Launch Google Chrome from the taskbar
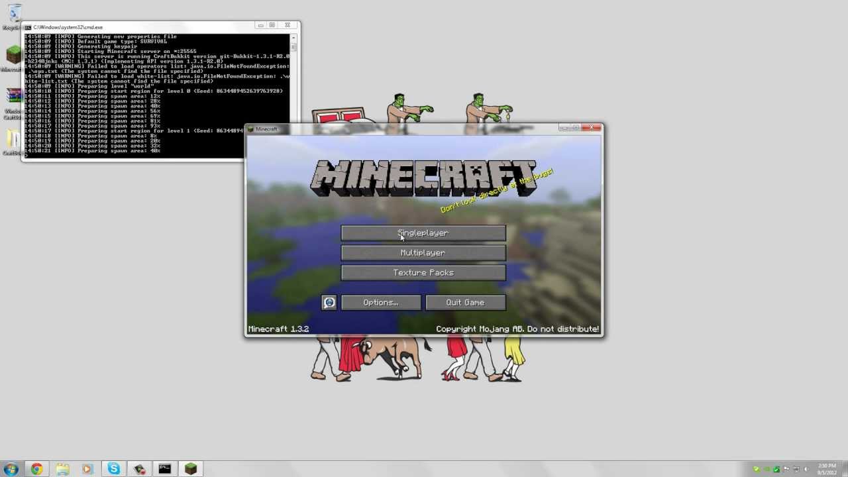Viewport: 848px width, 477px height. click(36, 469)
